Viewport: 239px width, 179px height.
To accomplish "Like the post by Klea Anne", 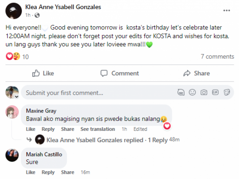I will [43, 73].
